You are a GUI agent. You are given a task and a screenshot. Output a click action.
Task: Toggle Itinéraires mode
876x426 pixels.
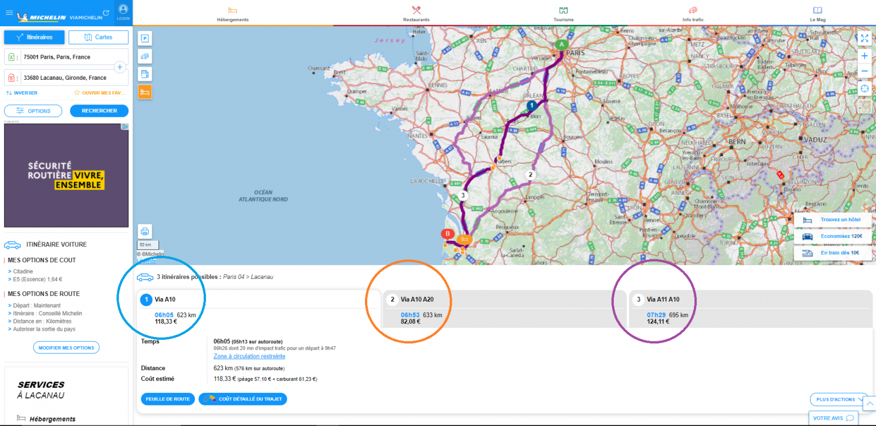coord(34,37)
